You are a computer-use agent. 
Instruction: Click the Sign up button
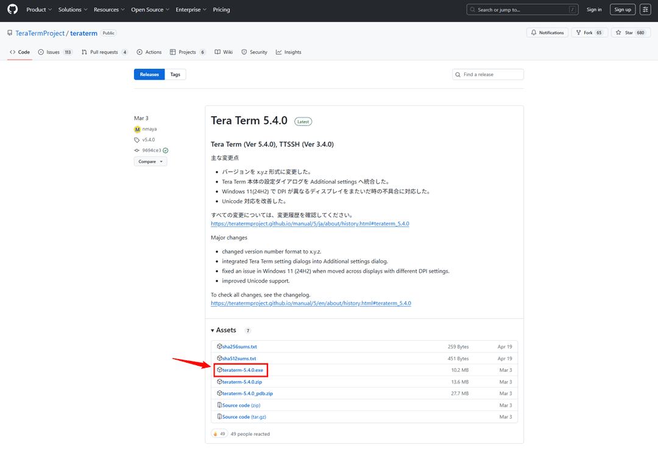point(623,10)
